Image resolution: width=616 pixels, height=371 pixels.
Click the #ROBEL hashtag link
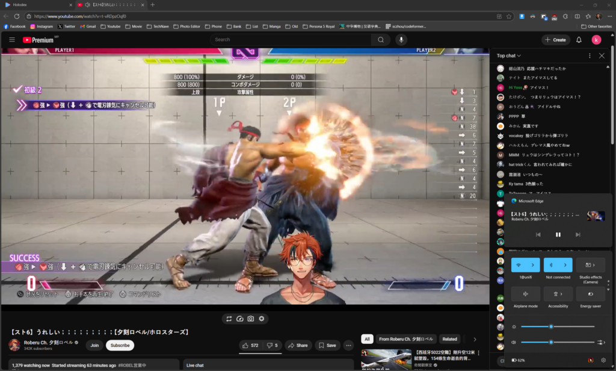click(x=132, y=366)
